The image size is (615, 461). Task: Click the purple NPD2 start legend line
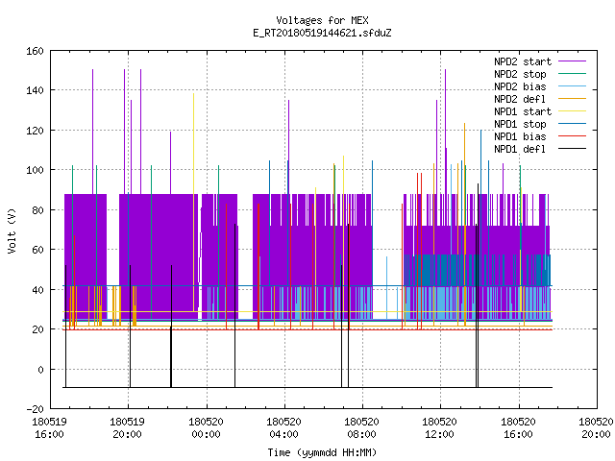572,61
